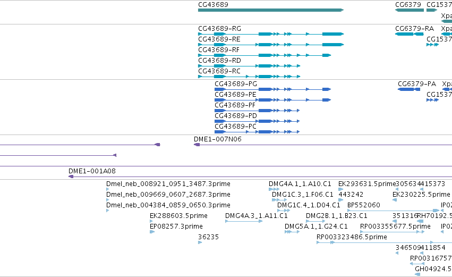452x277 pixels.
Task: Open the RH70192 EST label
Action: coord(434,216)
